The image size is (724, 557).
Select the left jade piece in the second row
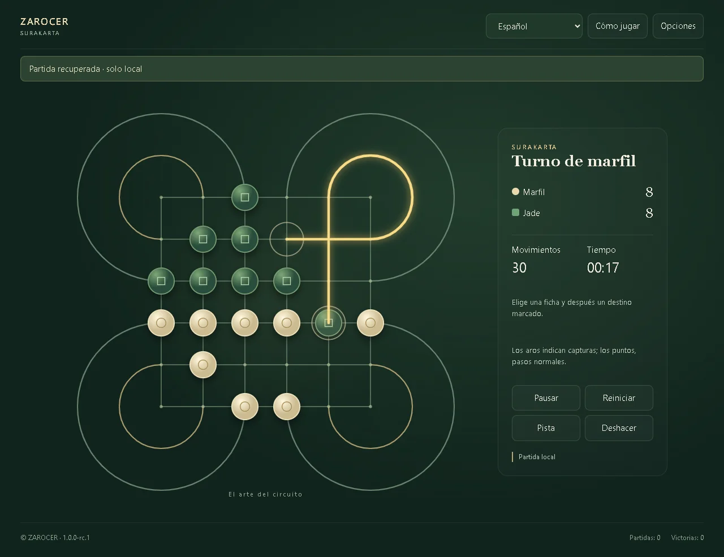[x=203, y=239]
